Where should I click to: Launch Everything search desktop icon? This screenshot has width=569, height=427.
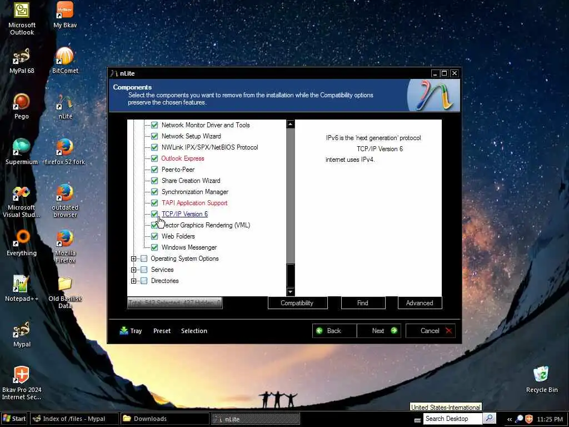pos(22,244)
